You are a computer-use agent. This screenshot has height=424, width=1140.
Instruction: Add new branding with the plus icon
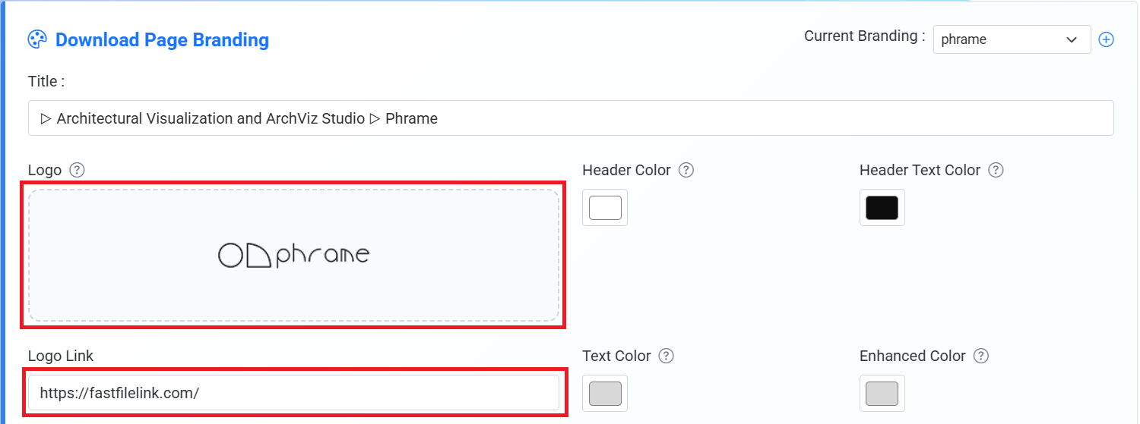(x=1107, y=39)
